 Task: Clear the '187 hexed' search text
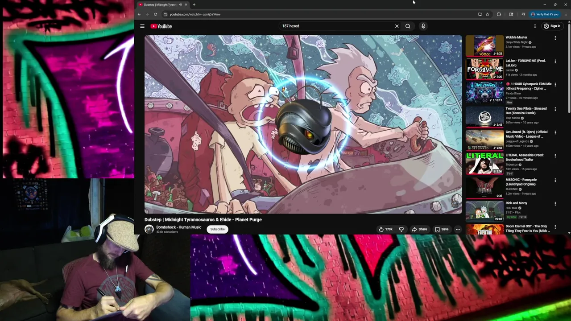click(397, 26)
